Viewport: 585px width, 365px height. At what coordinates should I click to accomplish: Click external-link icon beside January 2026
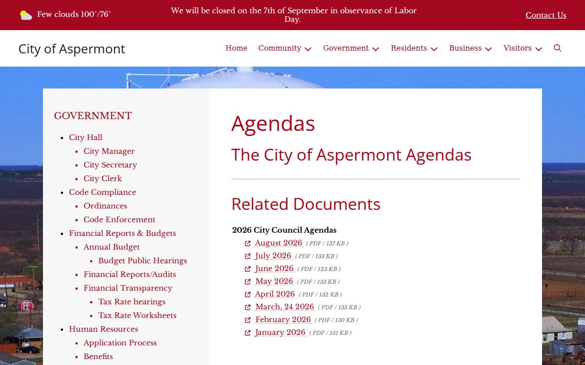(x=248, y=333)
